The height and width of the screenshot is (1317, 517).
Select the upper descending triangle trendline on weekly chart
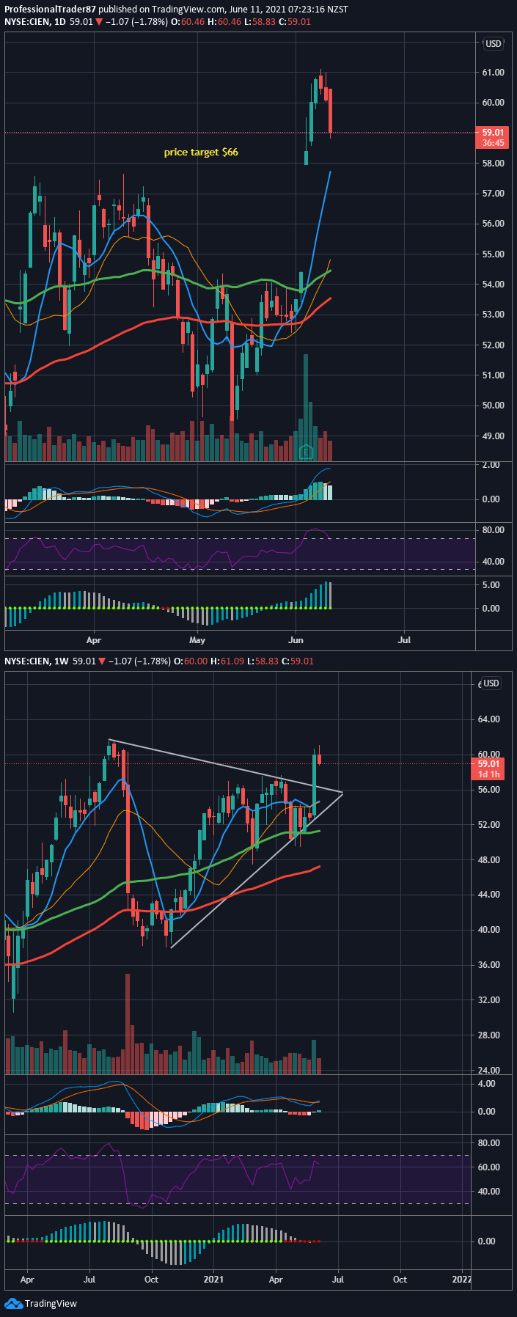pos(225,766)
